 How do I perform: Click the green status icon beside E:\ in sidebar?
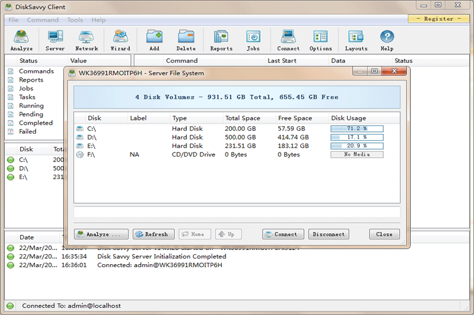pos(11,177)
